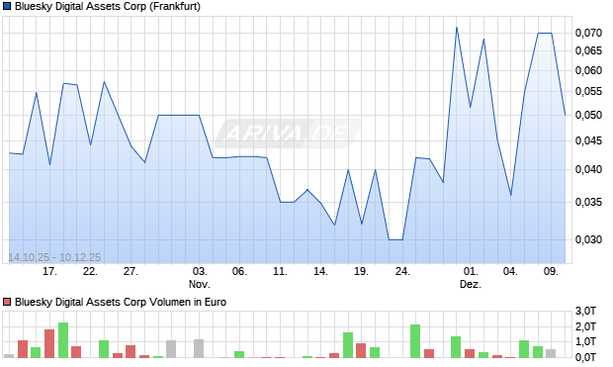
Task: Click the price axis label 0,060
Action: pyautogui.click(x=588, y=70)
